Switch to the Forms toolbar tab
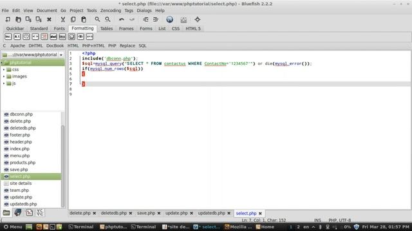This screenshot has height=231, width=412. [146, 28]
